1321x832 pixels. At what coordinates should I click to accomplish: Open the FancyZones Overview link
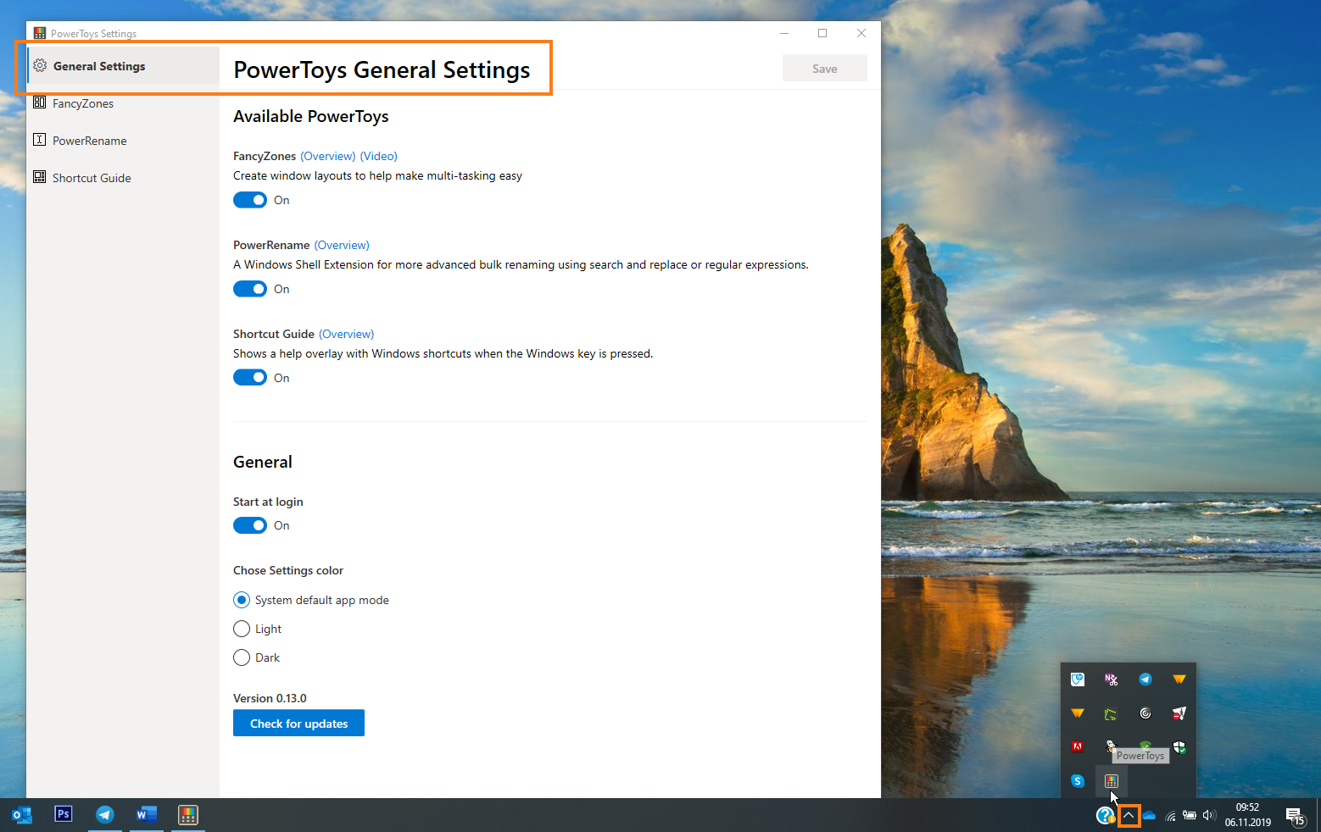point(328,156)
